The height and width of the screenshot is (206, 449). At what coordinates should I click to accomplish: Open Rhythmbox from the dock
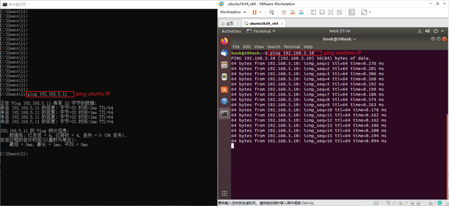(x=224, y=77)
